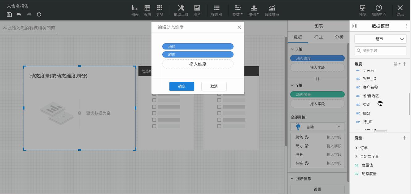Click the save report icon
Screen dimensions: 411x194
(x=9, y=15)
